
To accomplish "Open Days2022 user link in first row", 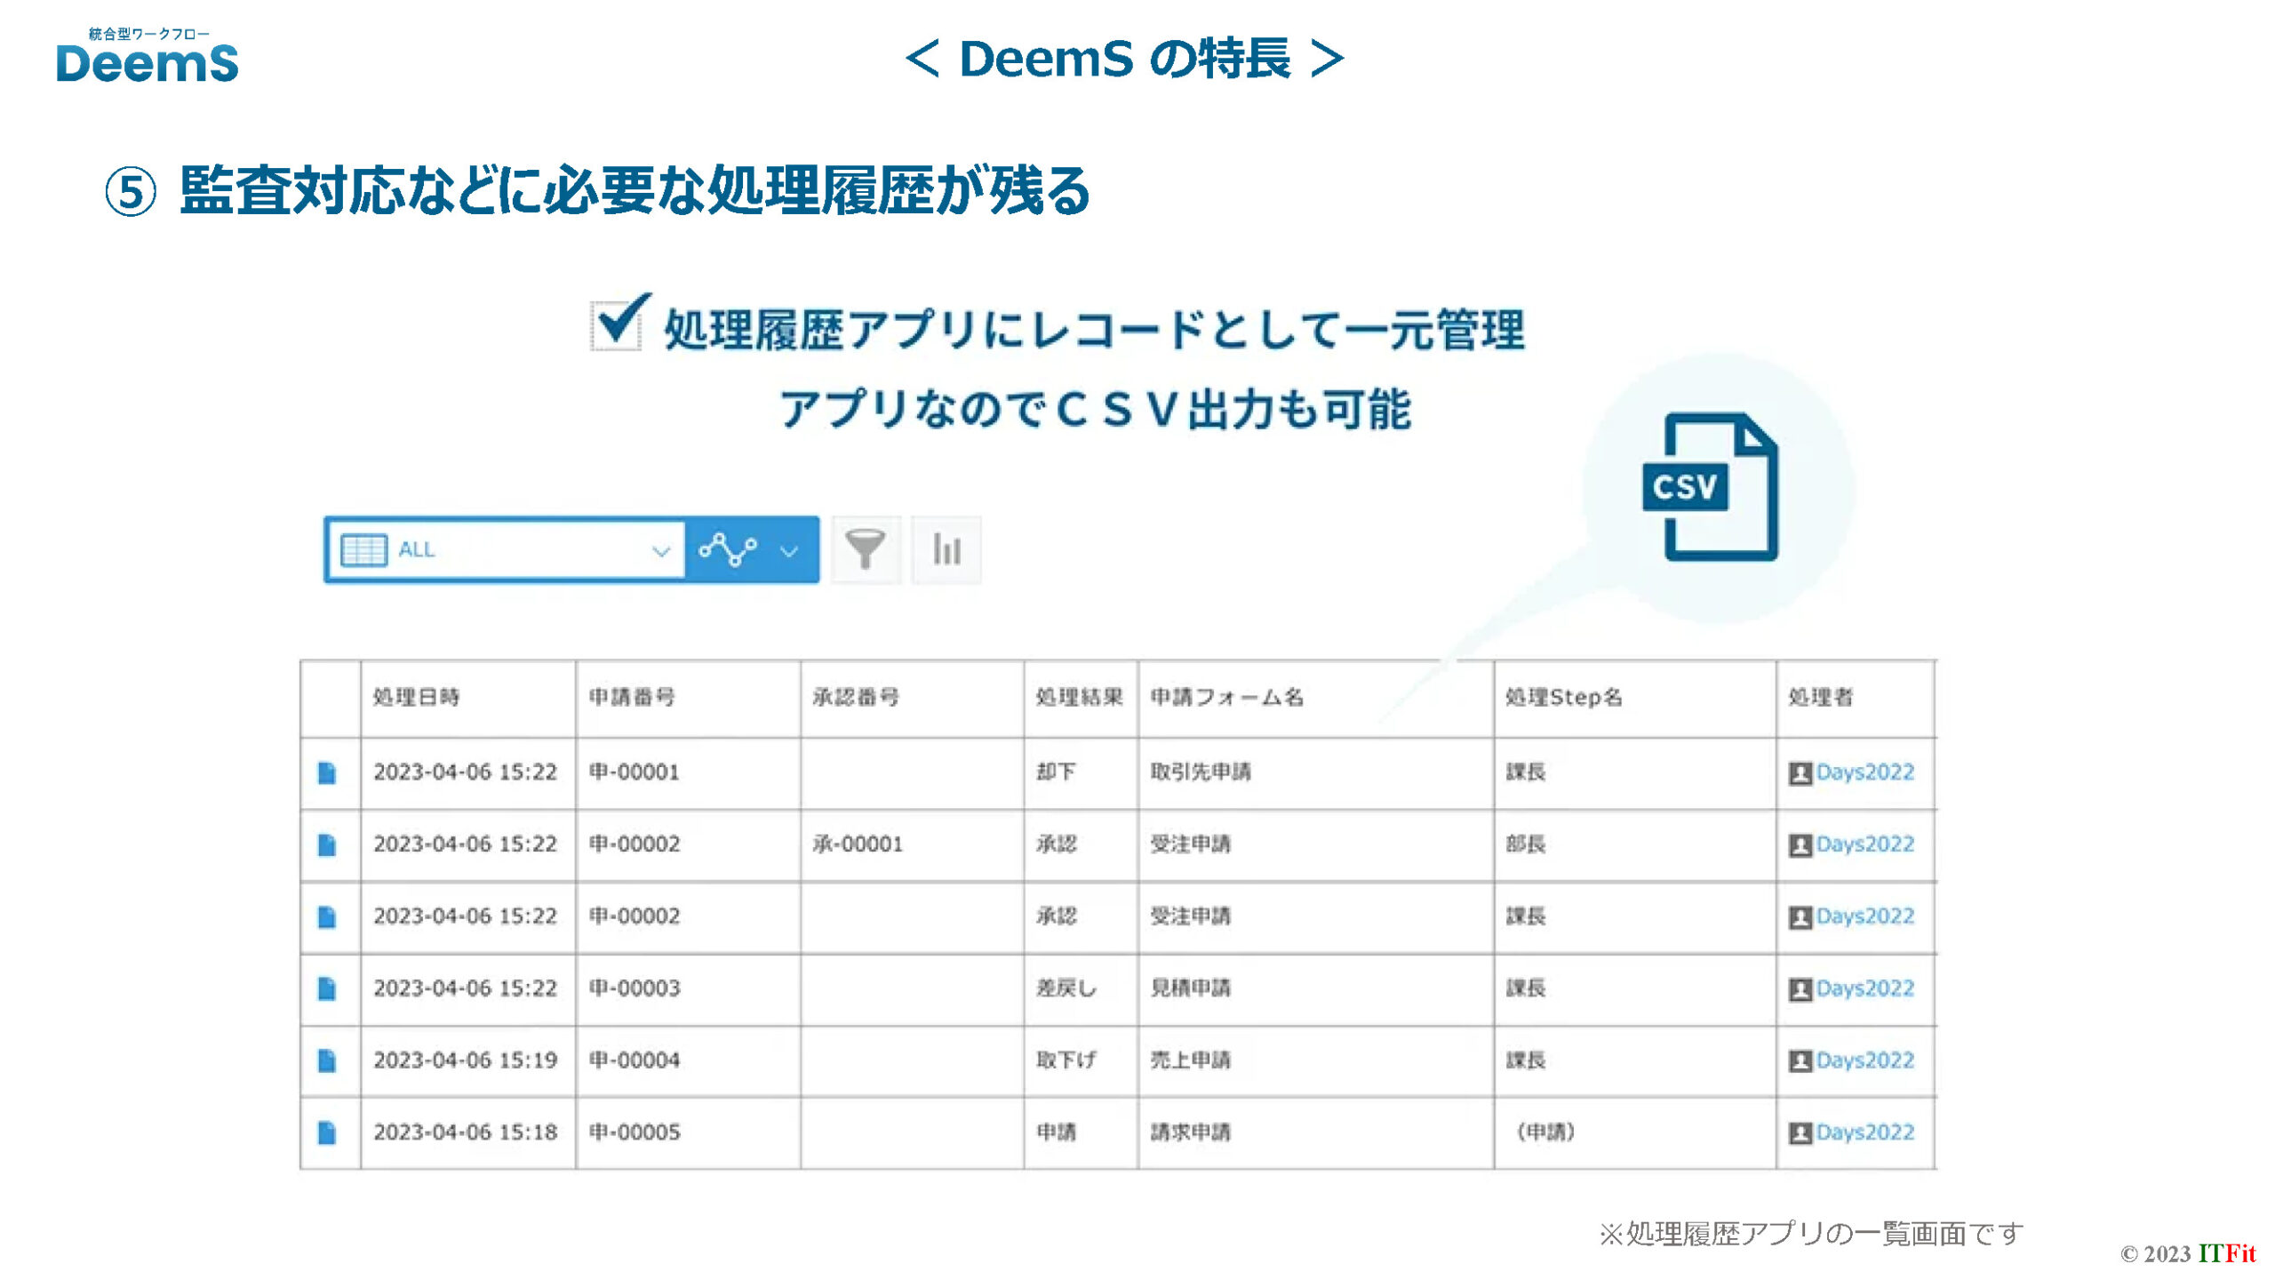I will 1864,772.
